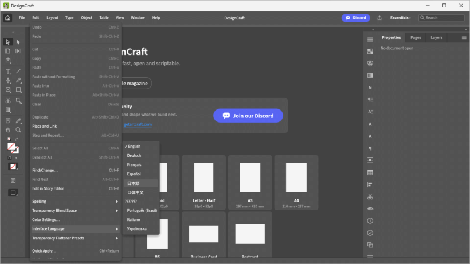Select the Gap tool
470x264 pixels.
(18, 51)
